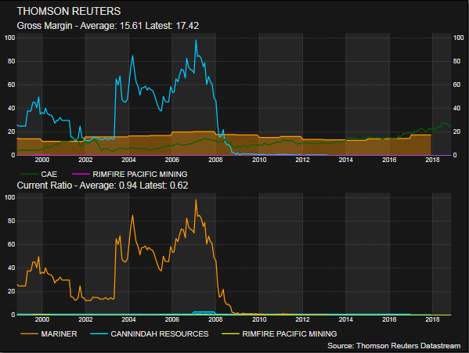Click the CANNINDAH RESOURCES legend label
This screenshot has width=469, height=353.
160,334
